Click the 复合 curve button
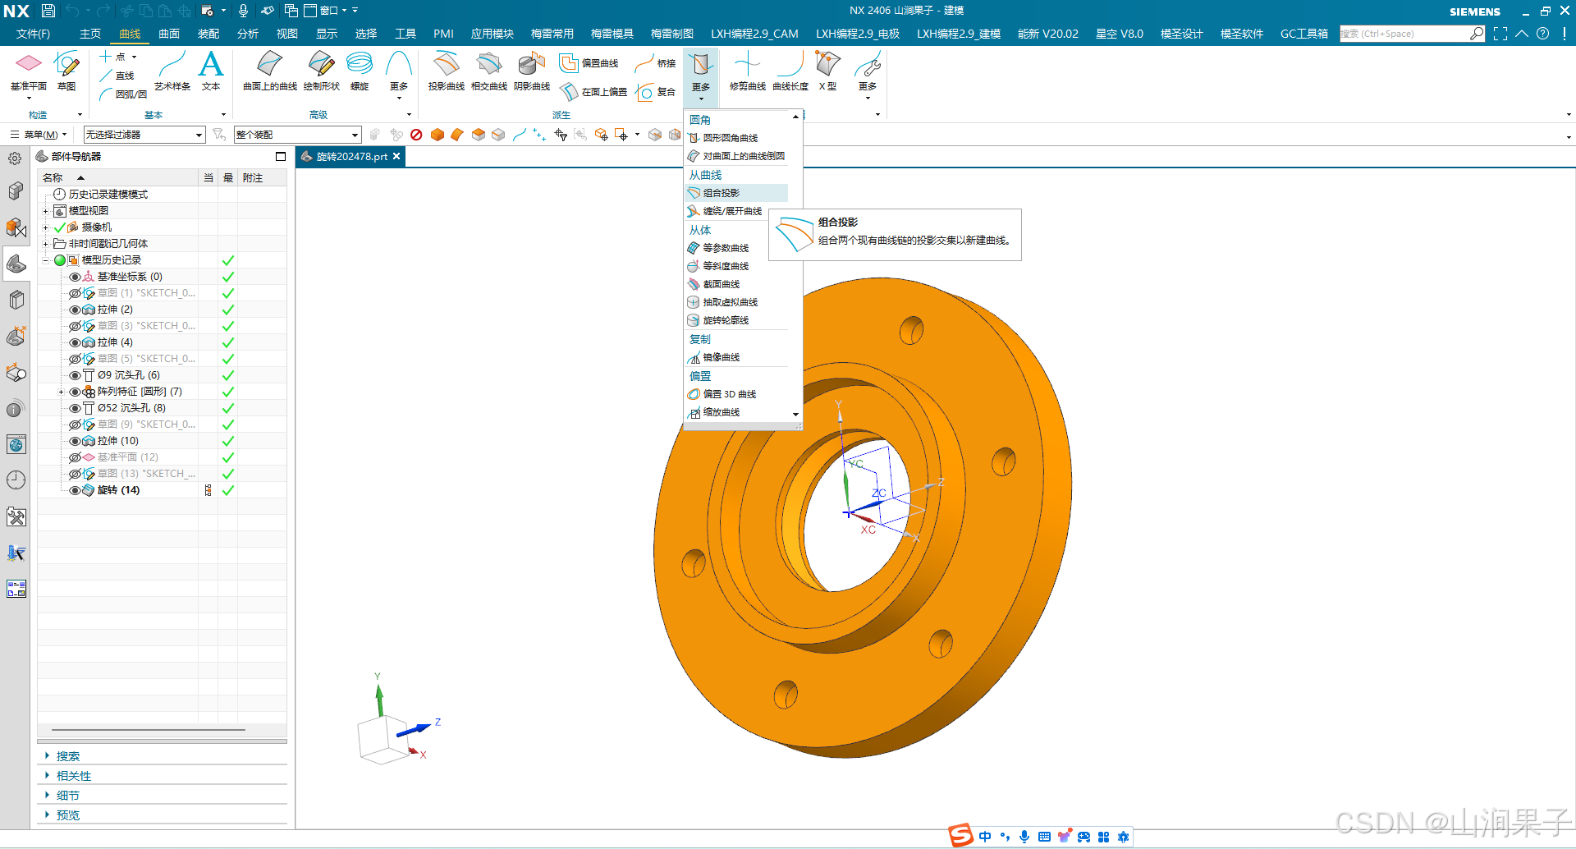Viewport: 1576px width, 849px height. click(x=657, y=92)
